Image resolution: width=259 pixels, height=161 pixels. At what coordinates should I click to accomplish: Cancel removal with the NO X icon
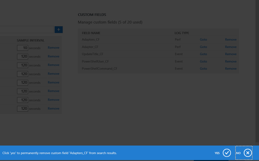click(x=248, y=153)
